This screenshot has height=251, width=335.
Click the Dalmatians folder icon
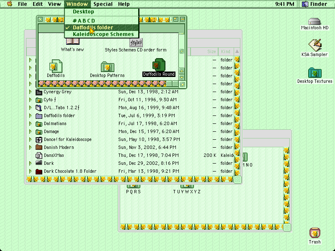pos(39,124)
